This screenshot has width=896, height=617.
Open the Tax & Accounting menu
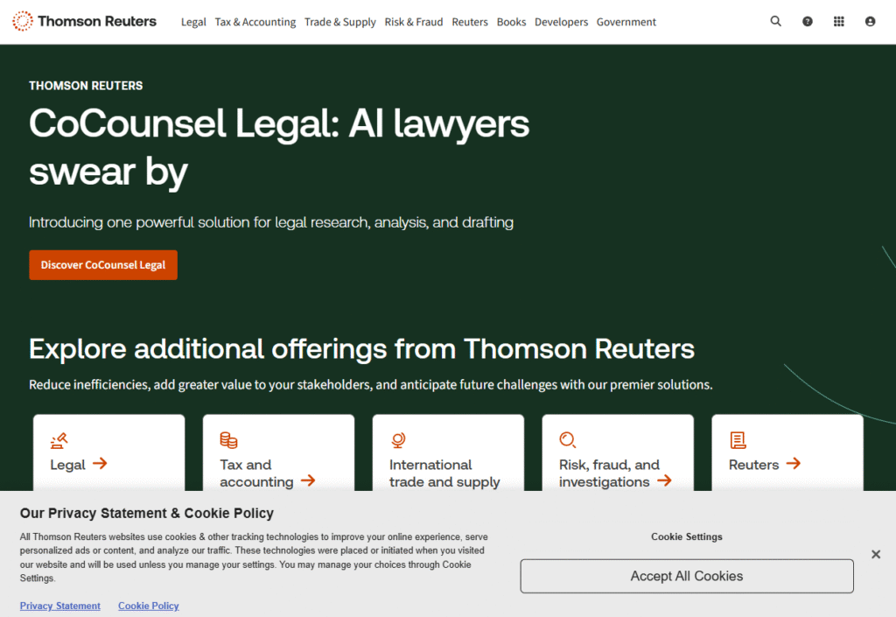coord(255,22)
